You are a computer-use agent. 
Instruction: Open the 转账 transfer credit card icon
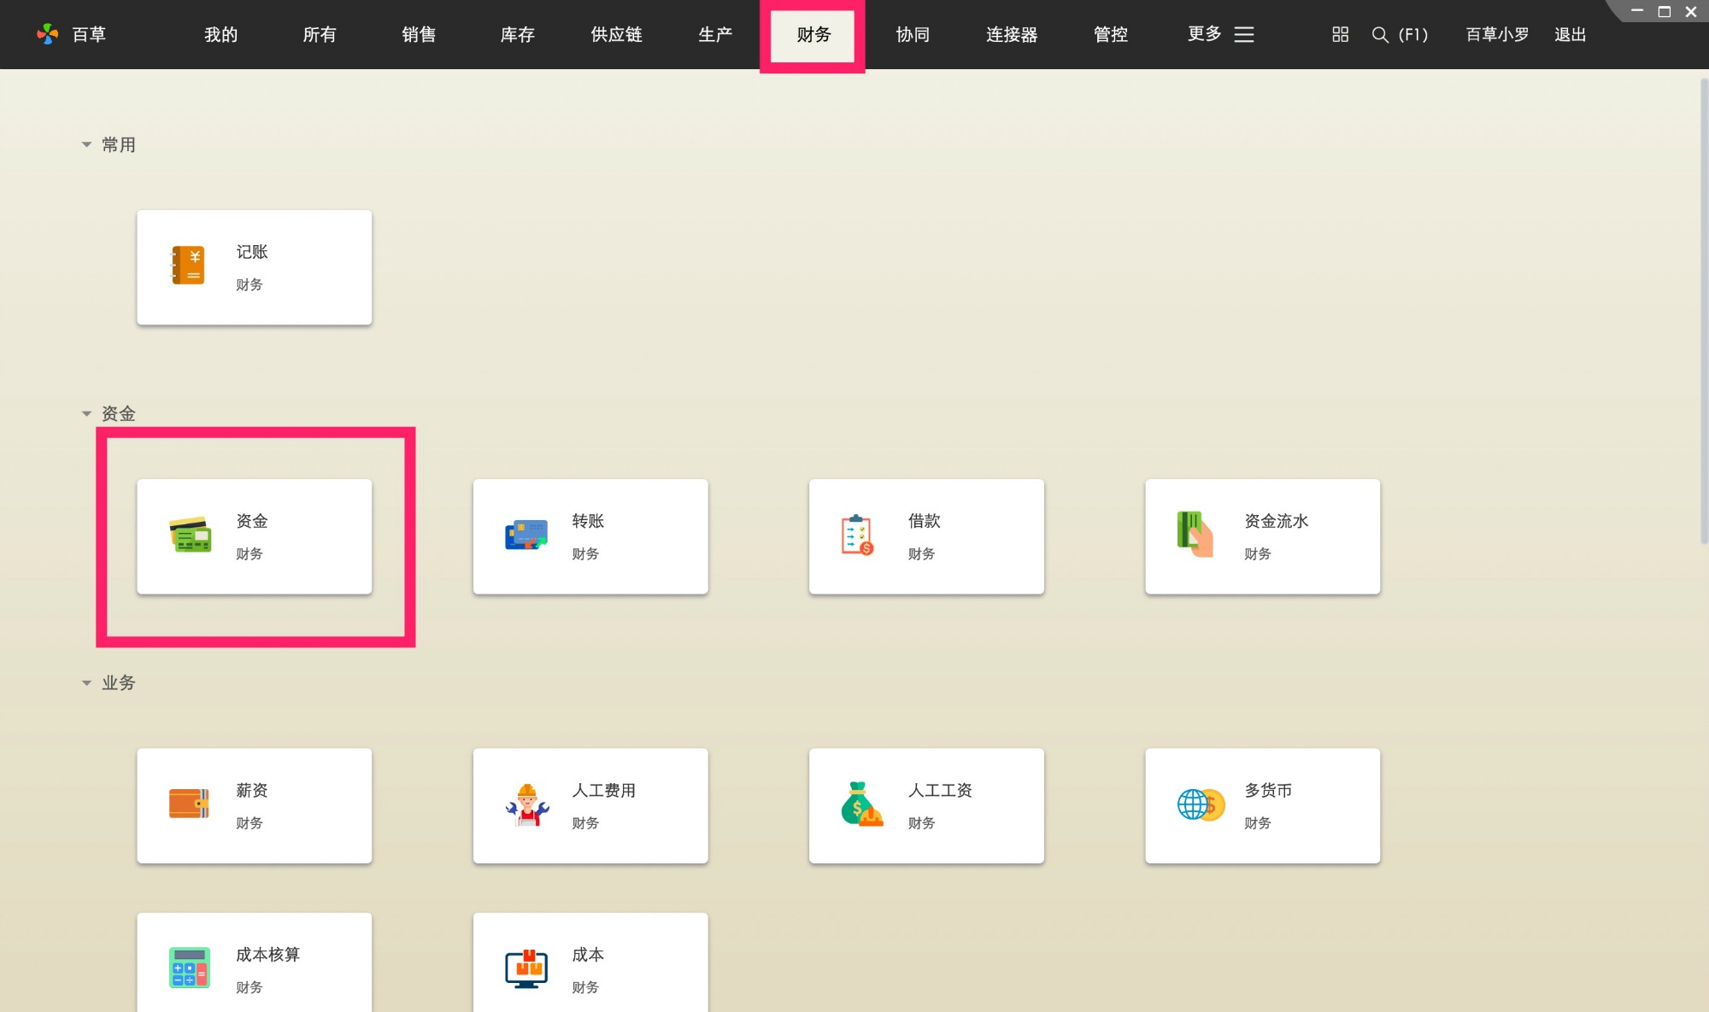tap(526, 535)
